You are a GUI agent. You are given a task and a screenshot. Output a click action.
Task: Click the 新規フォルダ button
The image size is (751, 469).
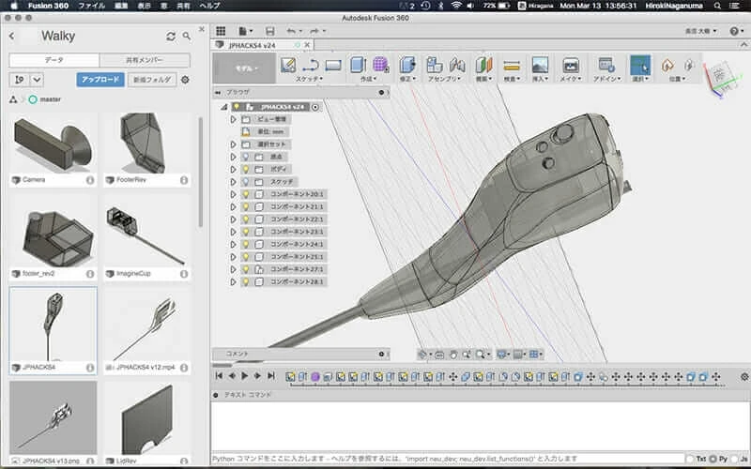click(x=150, y=80)
